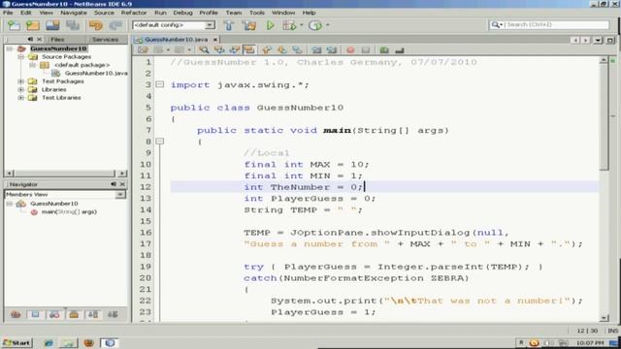621x349 pixels.
Task: Click the Undo toolbar icon
Action: click(x=96, y=26)
